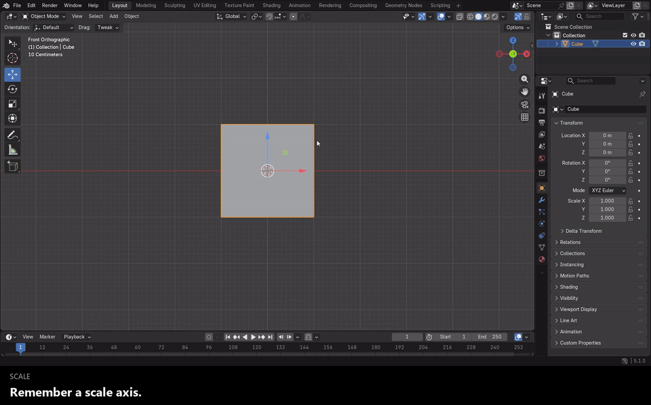The width and height of the screenshot is (651, 405).
Task: Hide the Collection in viewport
Action: pos(633,35)
